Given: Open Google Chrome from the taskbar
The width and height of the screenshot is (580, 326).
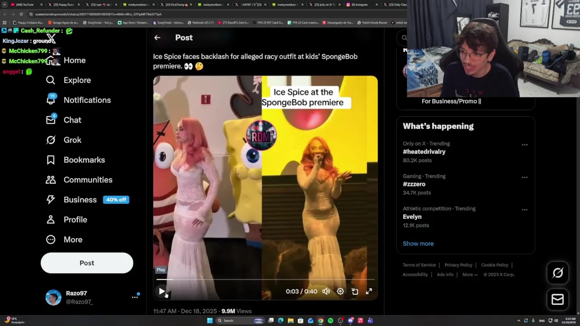Looking at the screenshot, I should 320,321.
